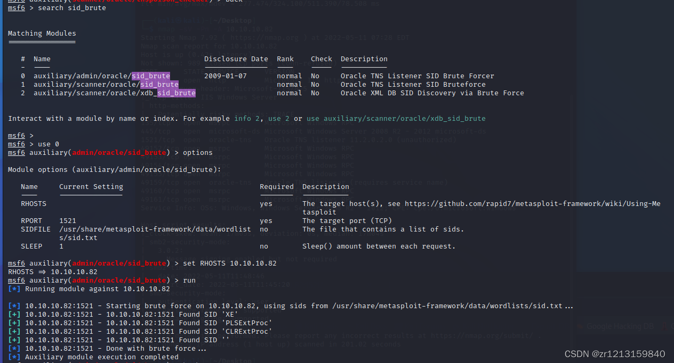Select module path auxiliary/admin/oracle/sid_brute in row 0
674x363 pixels.
click(x=102, y=76)
